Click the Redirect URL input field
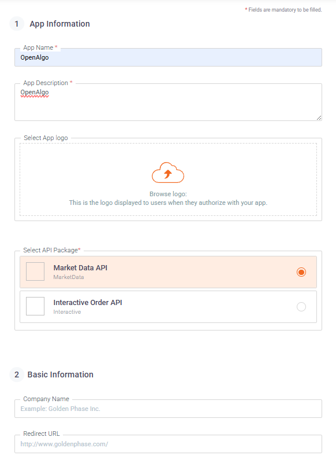The image size is (336, 470). click(169, 444)
